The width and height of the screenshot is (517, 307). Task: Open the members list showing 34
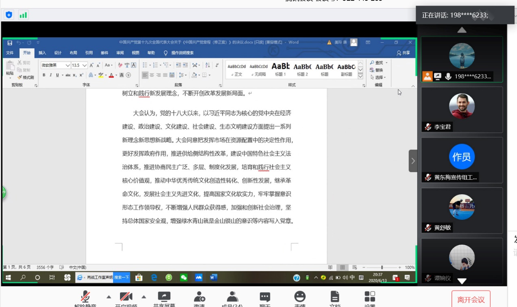tap(232, 299)
